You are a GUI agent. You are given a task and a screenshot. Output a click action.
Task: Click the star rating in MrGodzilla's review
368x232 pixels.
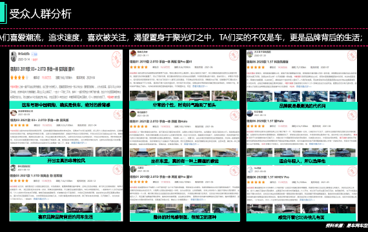pos(19,77)
